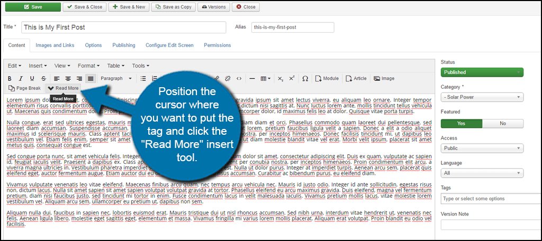Apply superscript formatting
This screenshot has width=542, height=241.
point(292,79)
